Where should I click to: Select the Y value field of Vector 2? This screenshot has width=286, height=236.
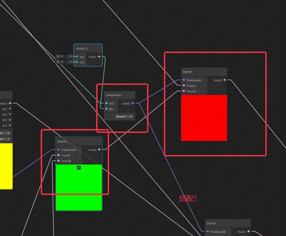pos(63,62)
